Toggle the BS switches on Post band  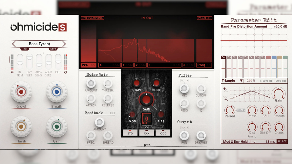(209, 65)
